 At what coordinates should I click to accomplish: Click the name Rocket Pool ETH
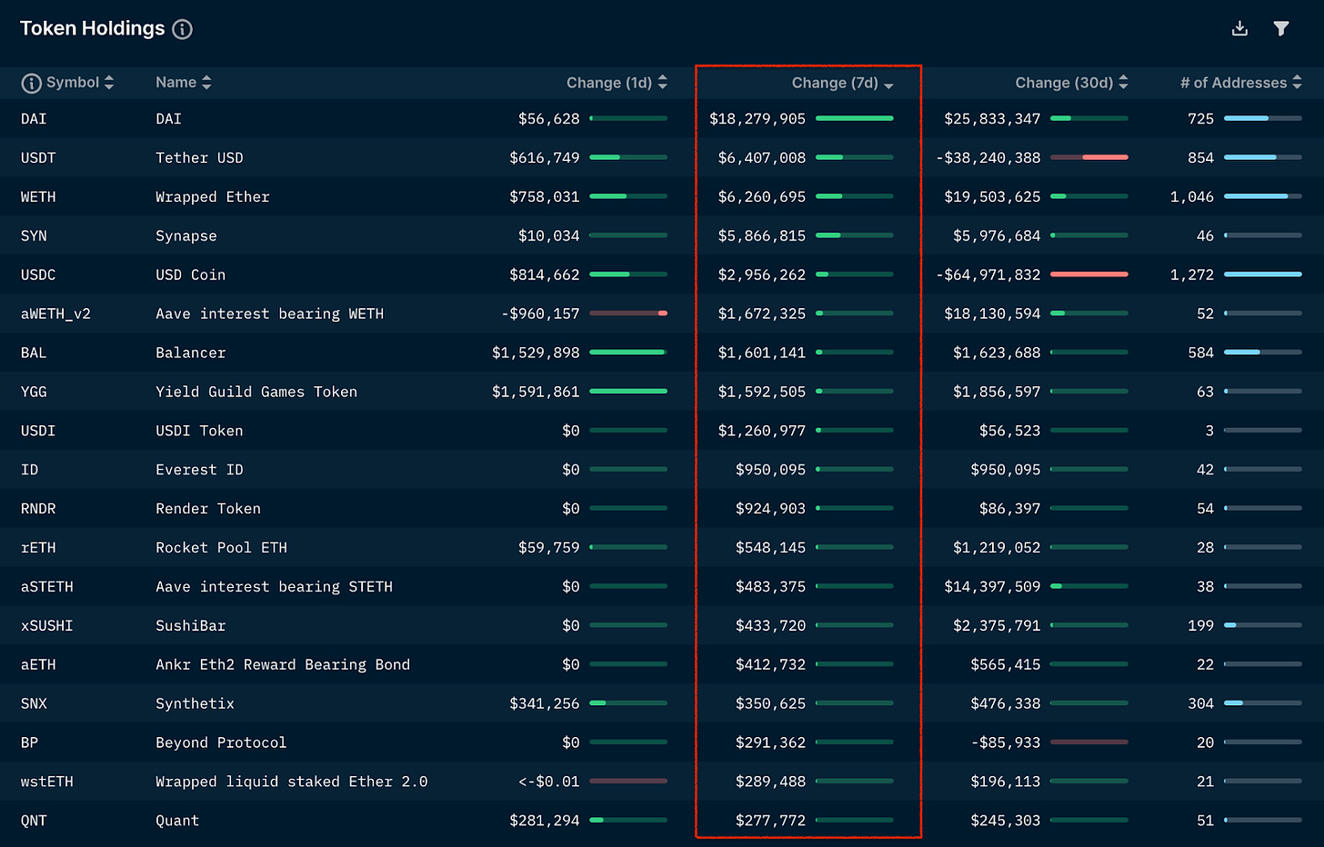[222, 549]
